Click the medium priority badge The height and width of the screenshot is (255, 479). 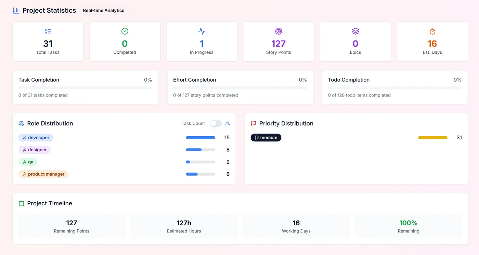coord(266,138)
